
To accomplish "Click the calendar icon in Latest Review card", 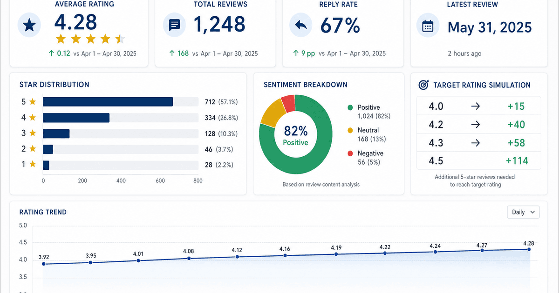I will (x=428, y=26).
